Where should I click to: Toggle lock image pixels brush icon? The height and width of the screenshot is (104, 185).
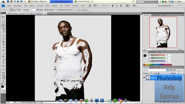click(x=153, y=73)
